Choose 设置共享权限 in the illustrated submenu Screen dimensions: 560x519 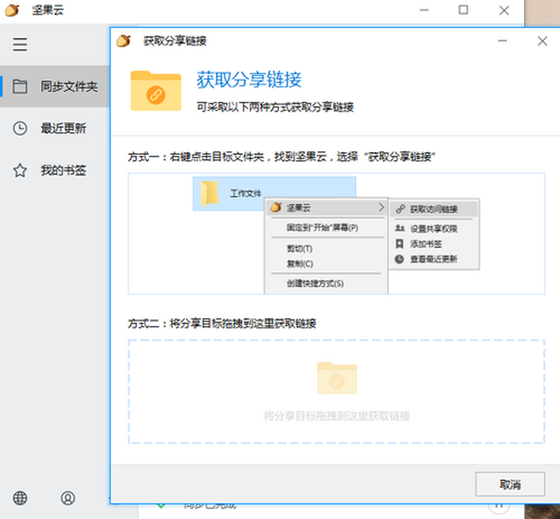[434, 228]
